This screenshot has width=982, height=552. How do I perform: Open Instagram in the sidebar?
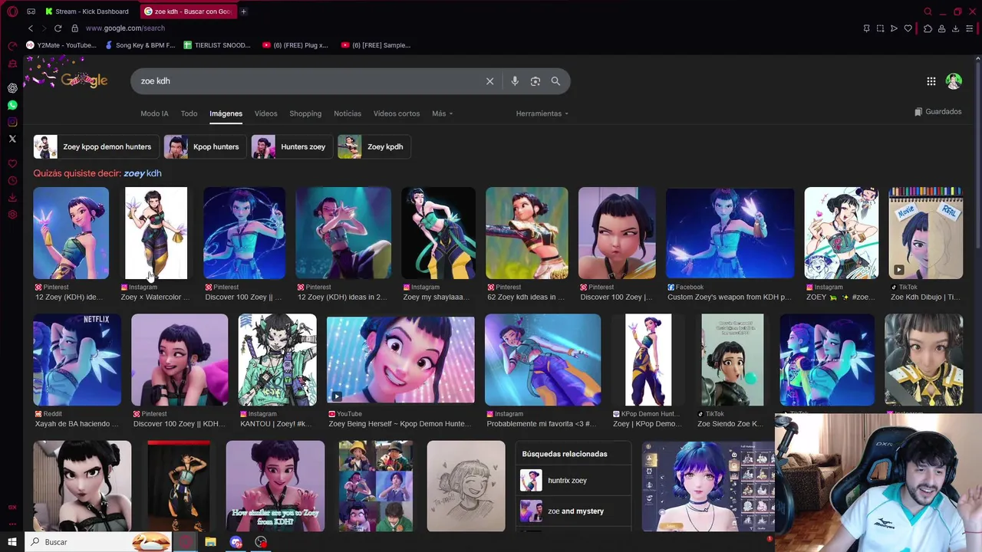click(12, 122)
